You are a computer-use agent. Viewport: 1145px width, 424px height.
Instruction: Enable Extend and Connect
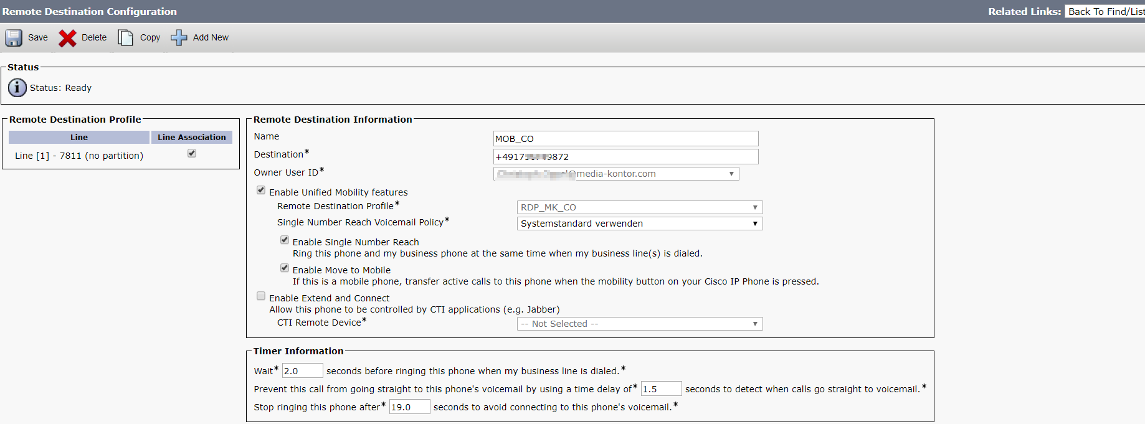click(261, 296)
